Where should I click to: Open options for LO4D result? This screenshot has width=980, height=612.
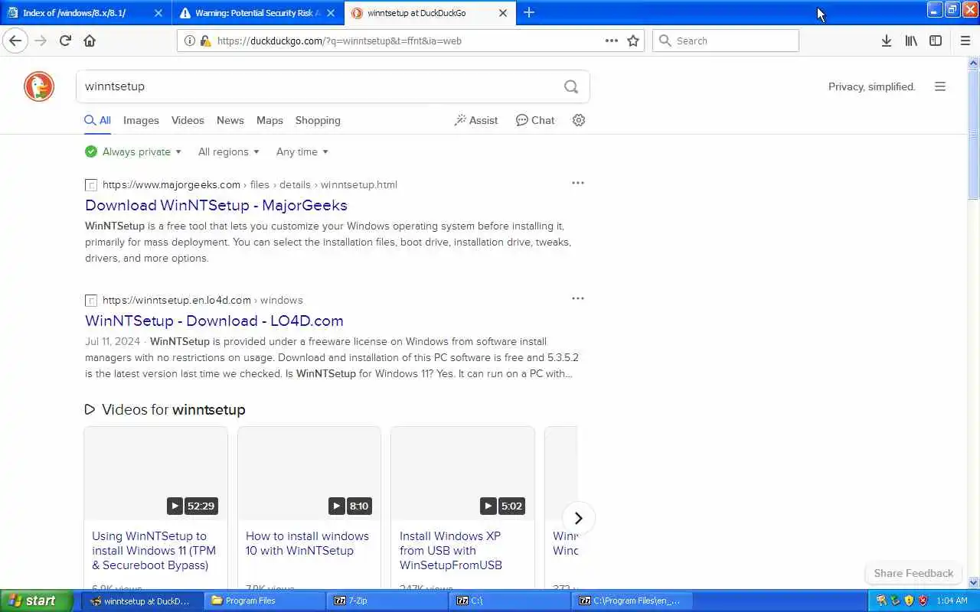click(578, 298)
